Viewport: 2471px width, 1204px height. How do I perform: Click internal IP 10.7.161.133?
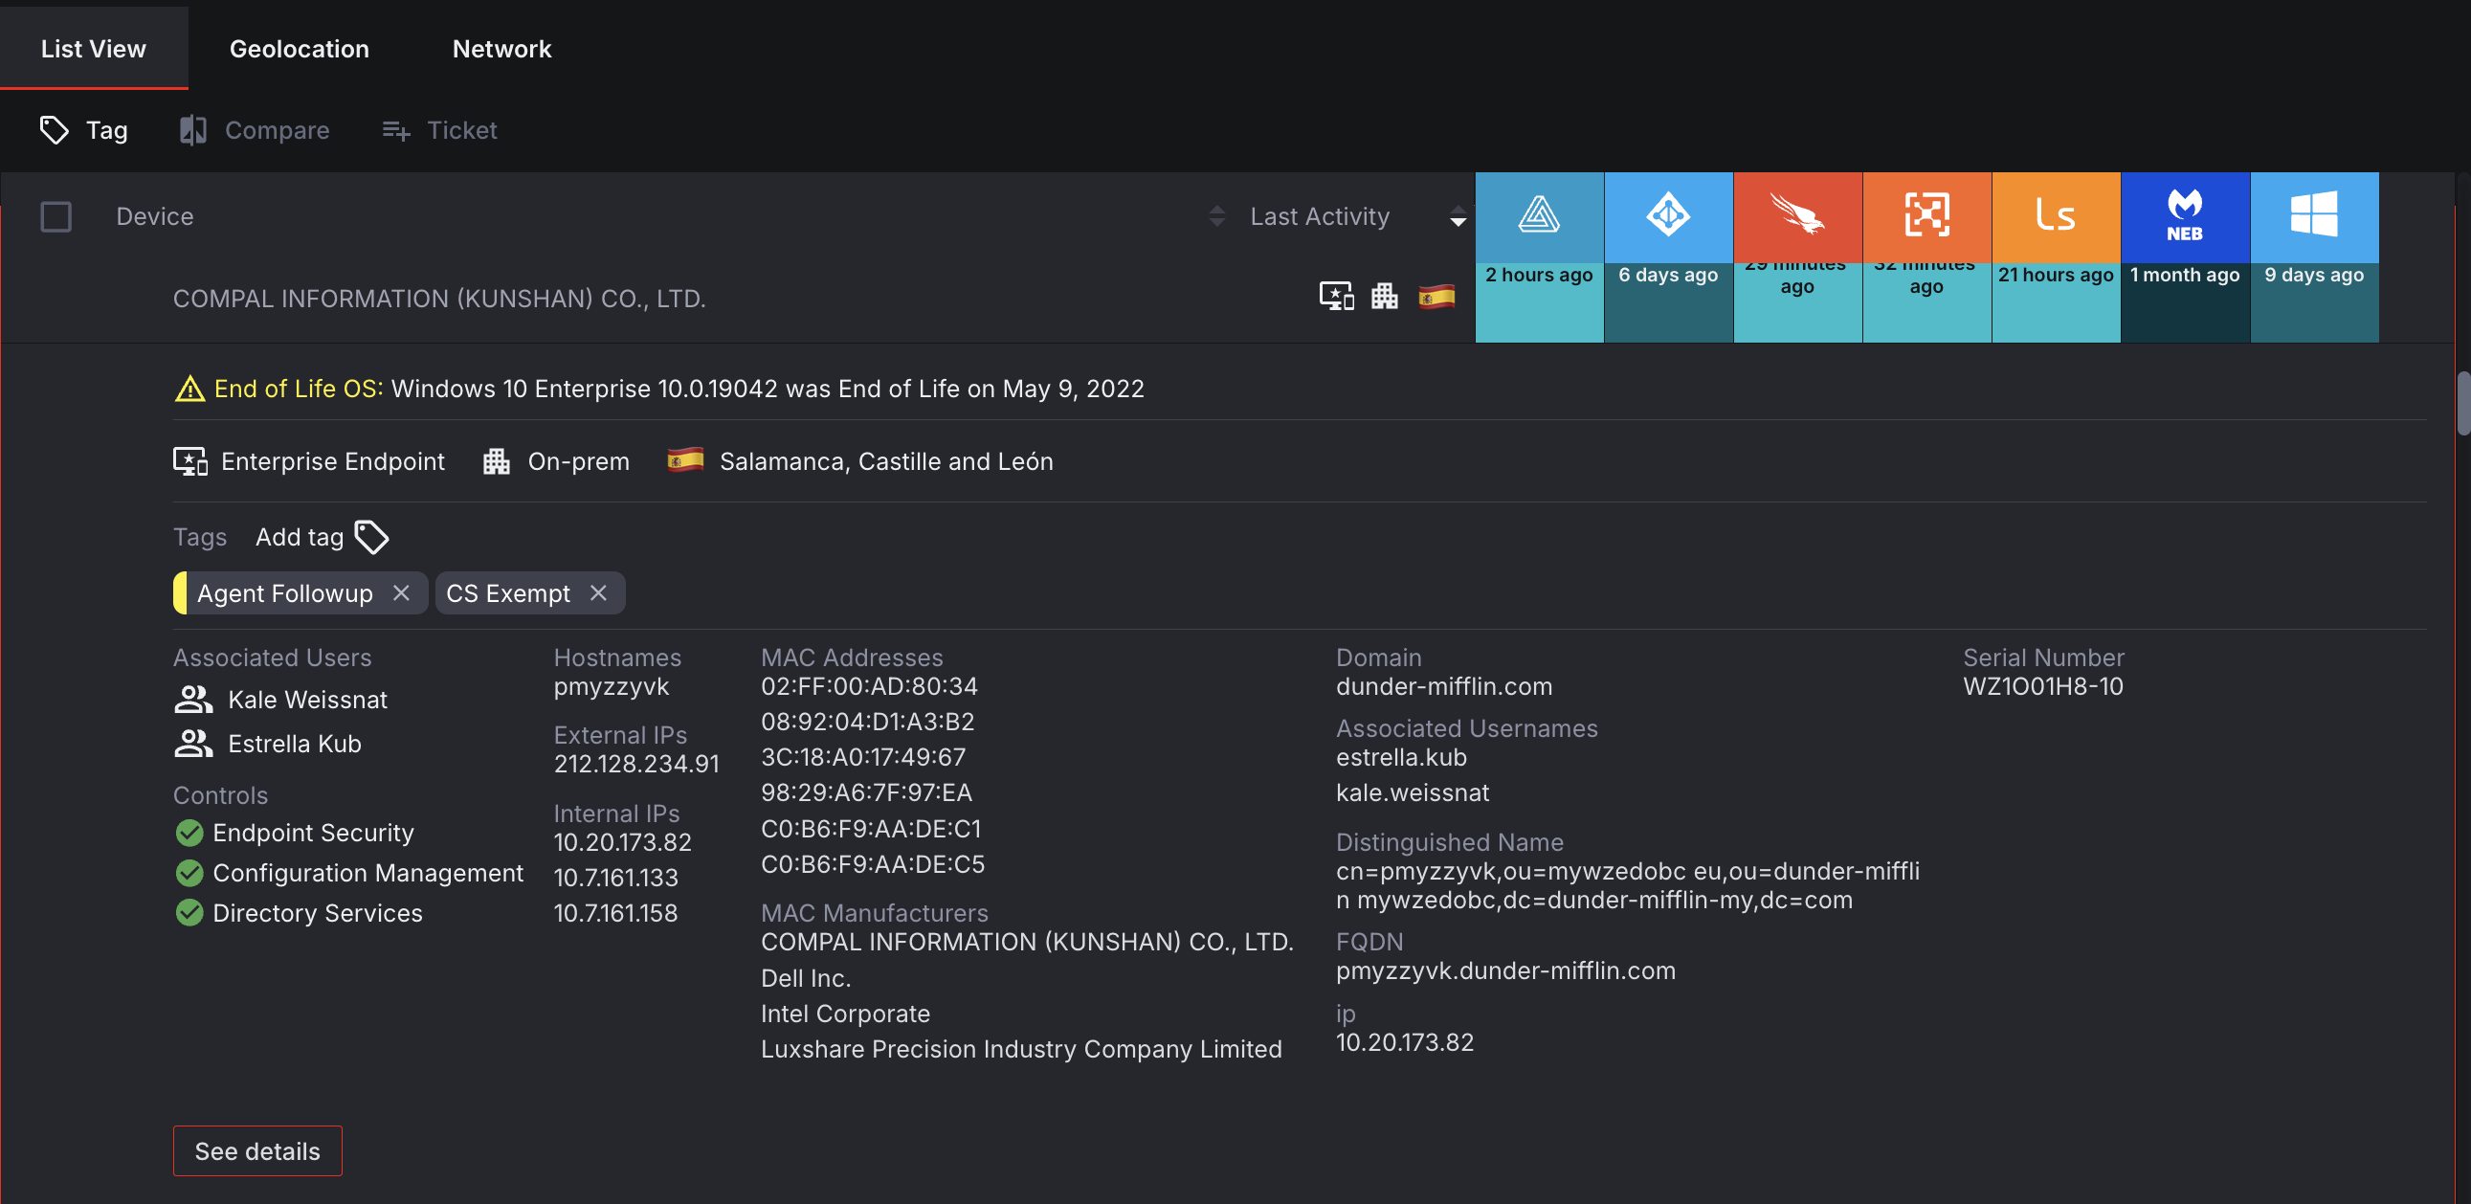coord(615,878)
